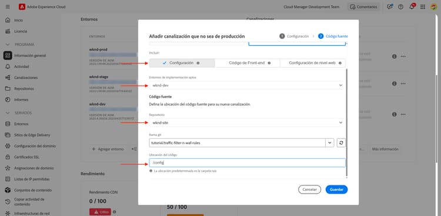Image resolution: width=441 pixels, height=216 pixels.
Task: Click the Inicio home icon
Action: click(8, 20)
